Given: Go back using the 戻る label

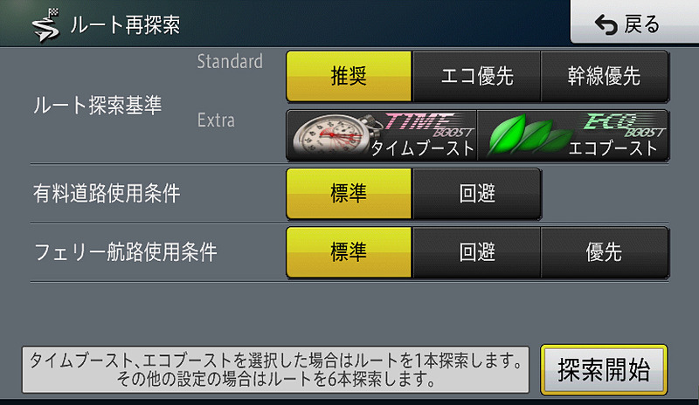Looking at the screenshot, I should tap(641, 24).
